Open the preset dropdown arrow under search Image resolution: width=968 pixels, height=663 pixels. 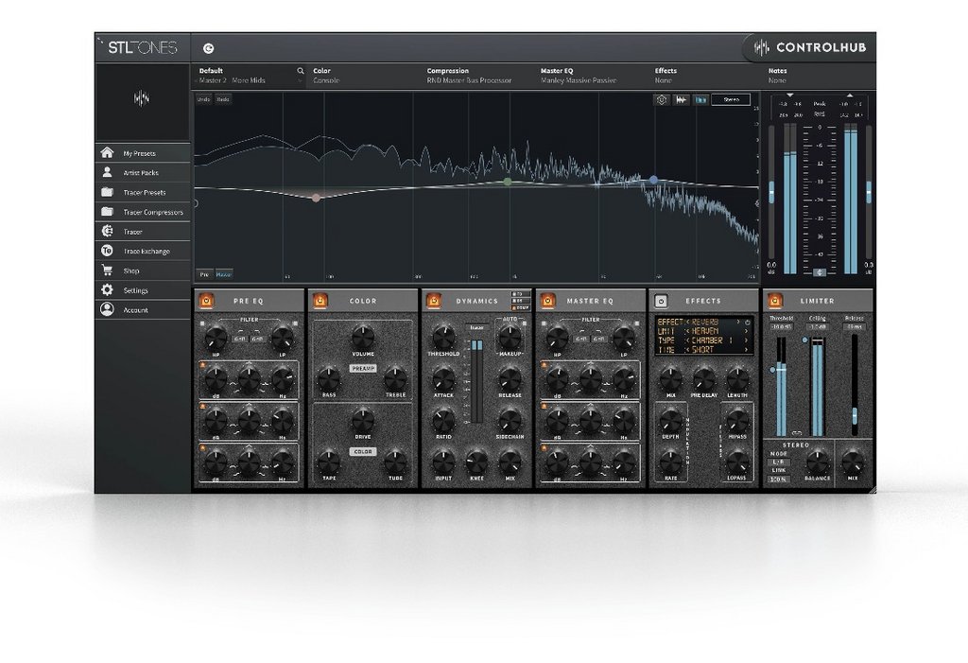pyautogui.click(x=301, y=80)
